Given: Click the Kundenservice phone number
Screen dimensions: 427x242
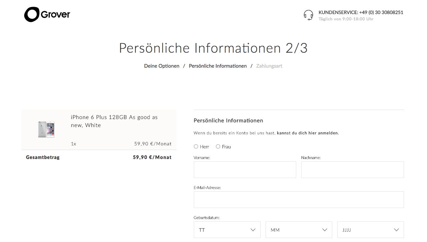Looking at the screenshot, I should [x=381, y=12].
